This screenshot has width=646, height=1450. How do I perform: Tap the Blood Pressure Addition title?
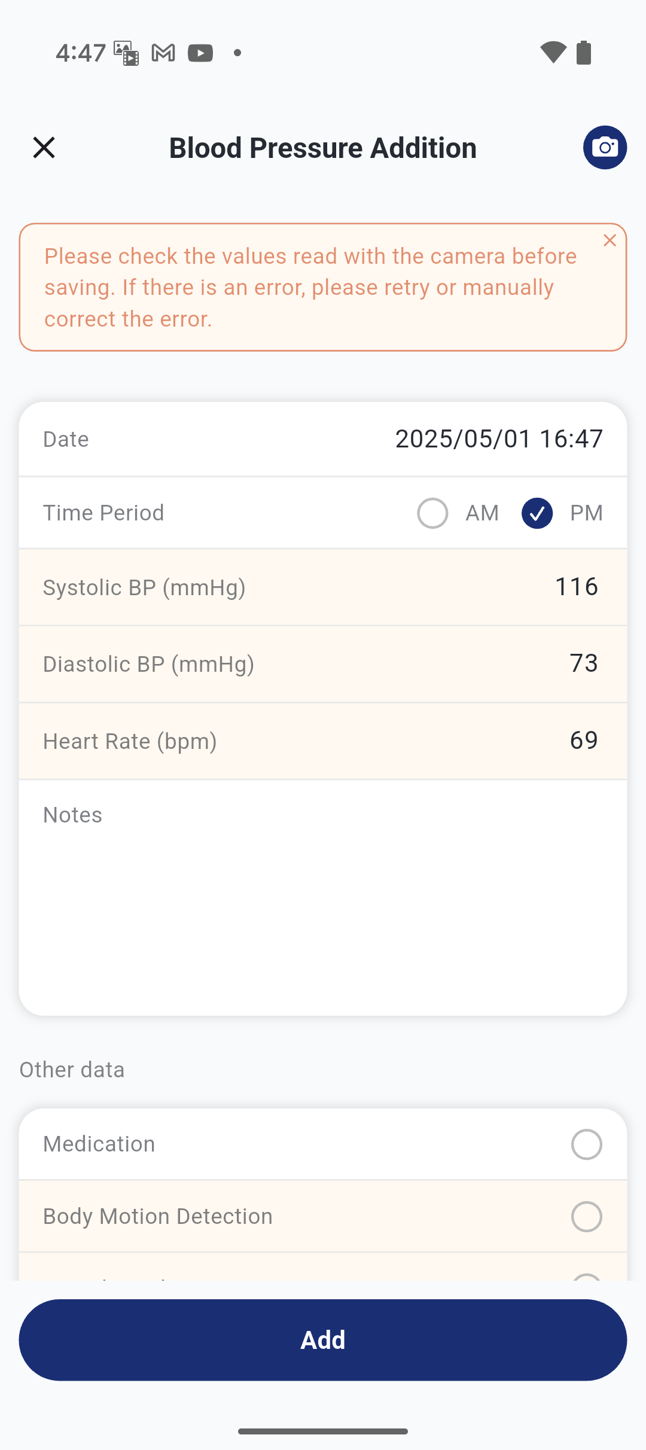323,148
